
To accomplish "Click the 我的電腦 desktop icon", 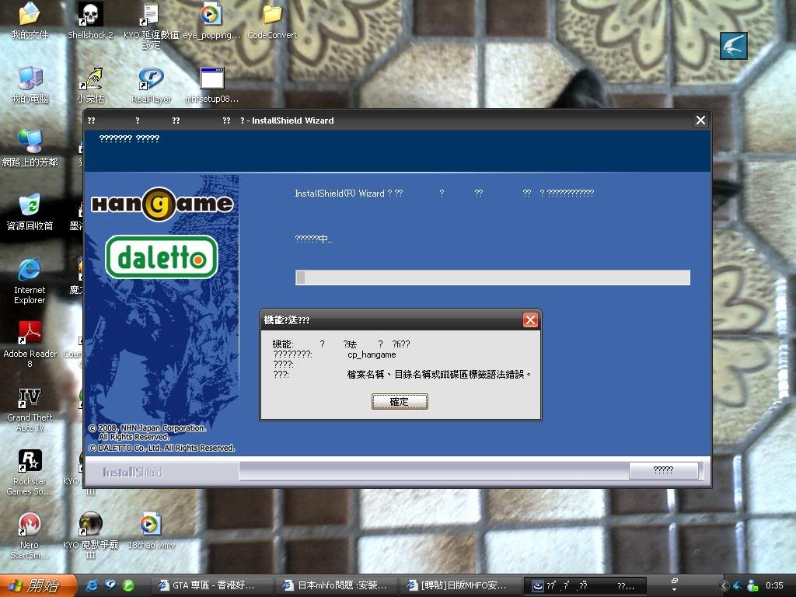I will click(30, 84).
